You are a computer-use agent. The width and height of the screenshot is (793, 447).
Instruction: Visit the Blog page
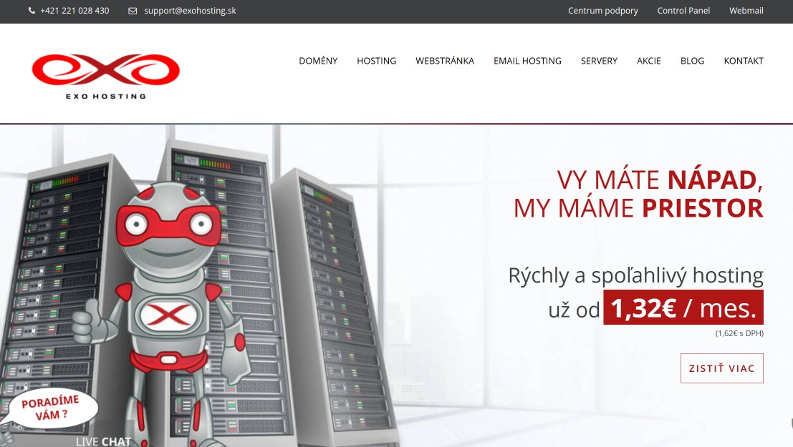pos(693,61)
